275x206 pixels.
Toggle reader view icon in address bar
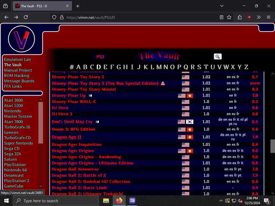222,17
